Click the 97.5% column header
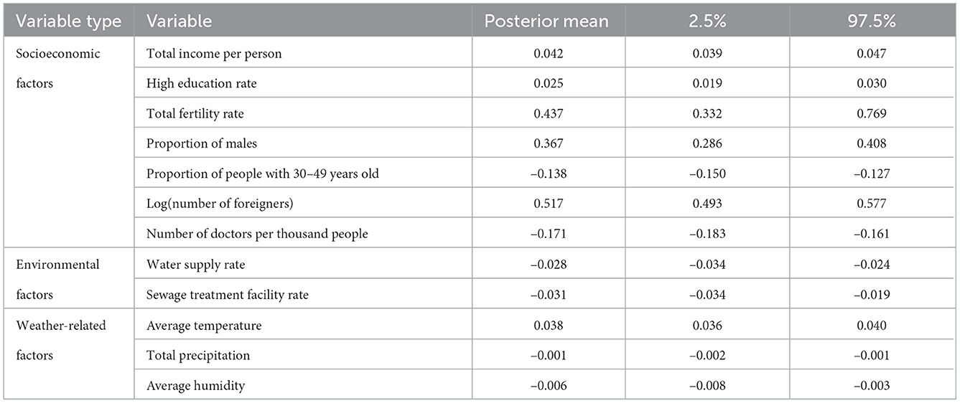 pyautogui.click(x=868, y=21)
